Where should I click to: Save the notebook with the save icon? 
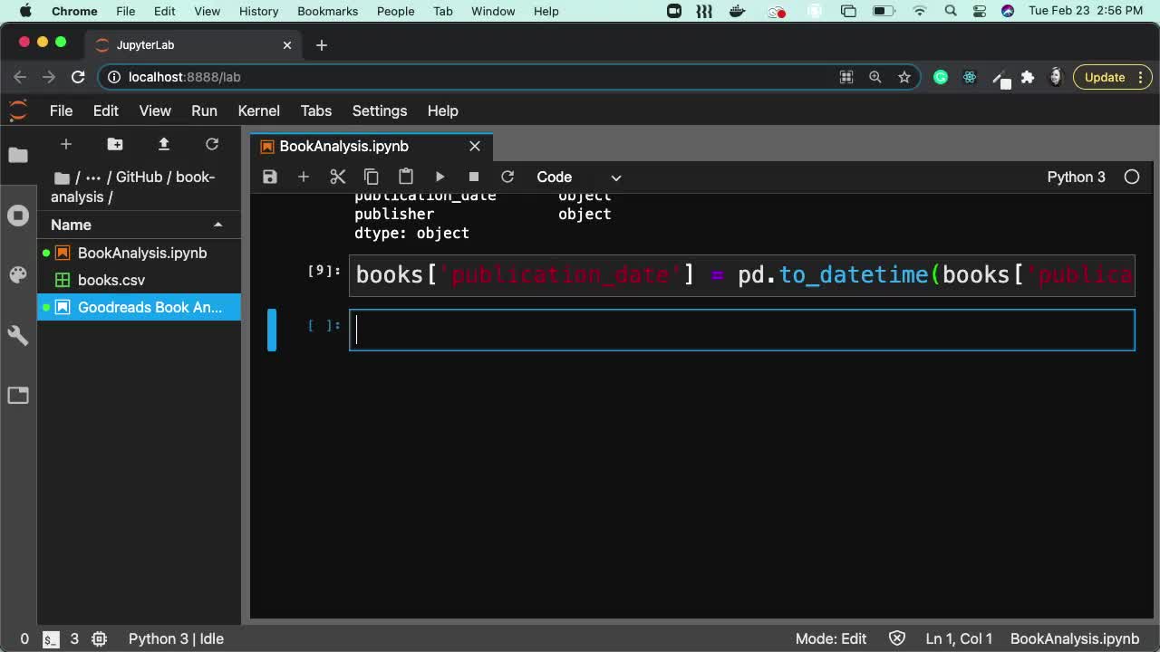point(269,177)
